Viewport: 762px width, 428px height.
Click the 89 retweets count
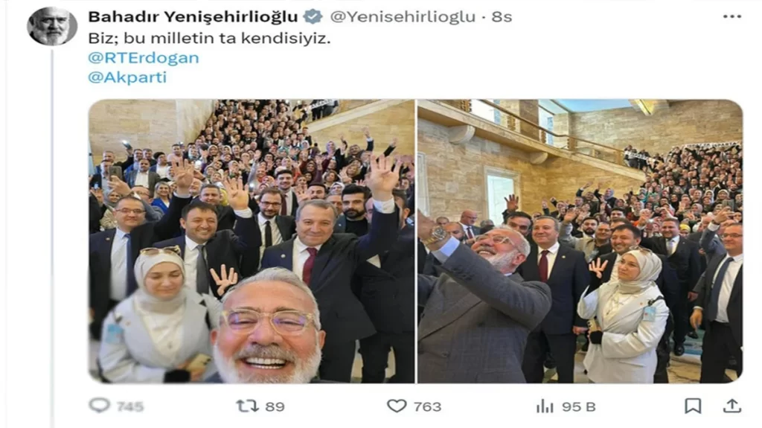(275, 406)
